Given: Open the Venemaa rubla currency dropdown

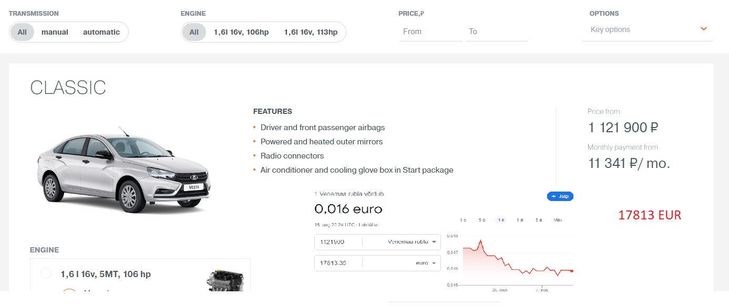Looking at the screenshot, I should (x=412, y=242).
